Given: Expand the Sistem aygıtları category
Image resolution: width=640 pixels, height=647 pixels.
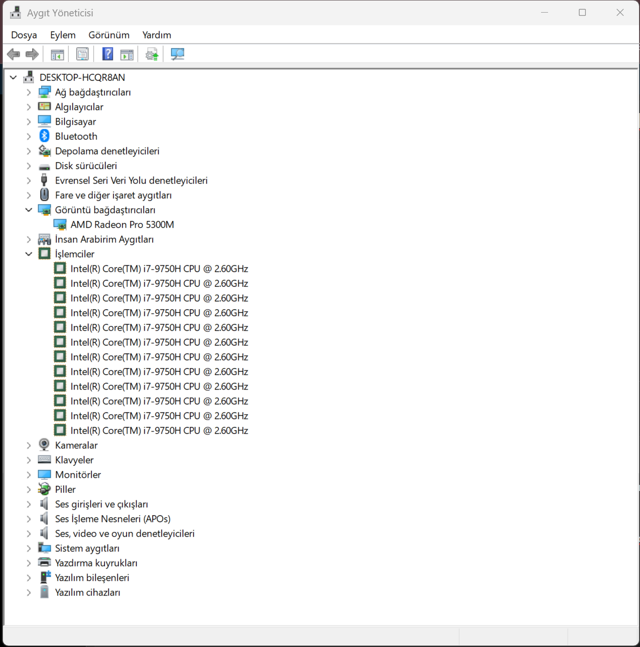Looking at the screenshot, I should [x=29, y=548].
